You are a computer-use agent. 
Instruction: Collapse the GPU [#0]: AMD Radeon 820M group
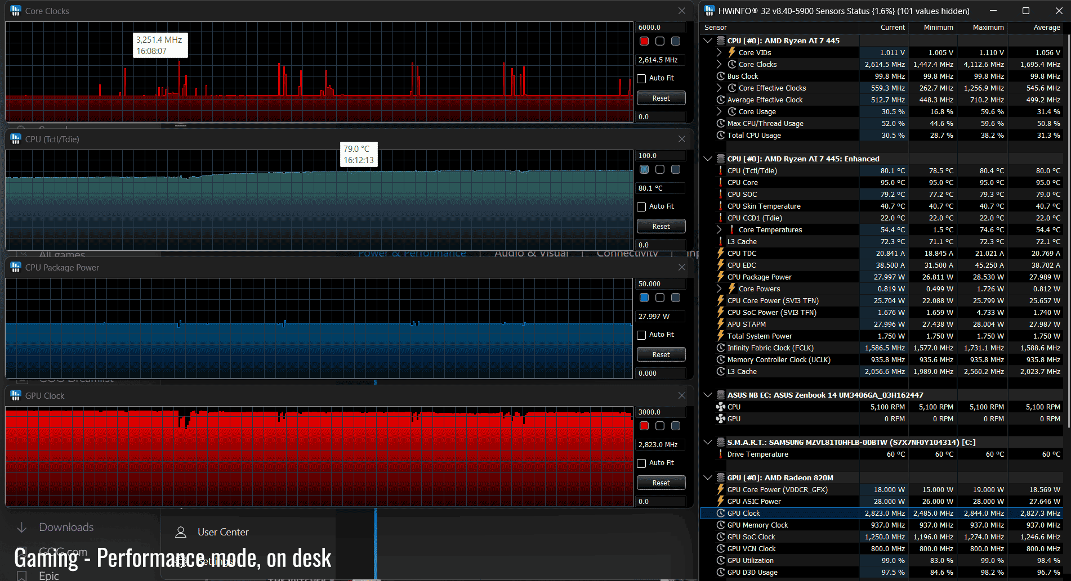(708, 478)
